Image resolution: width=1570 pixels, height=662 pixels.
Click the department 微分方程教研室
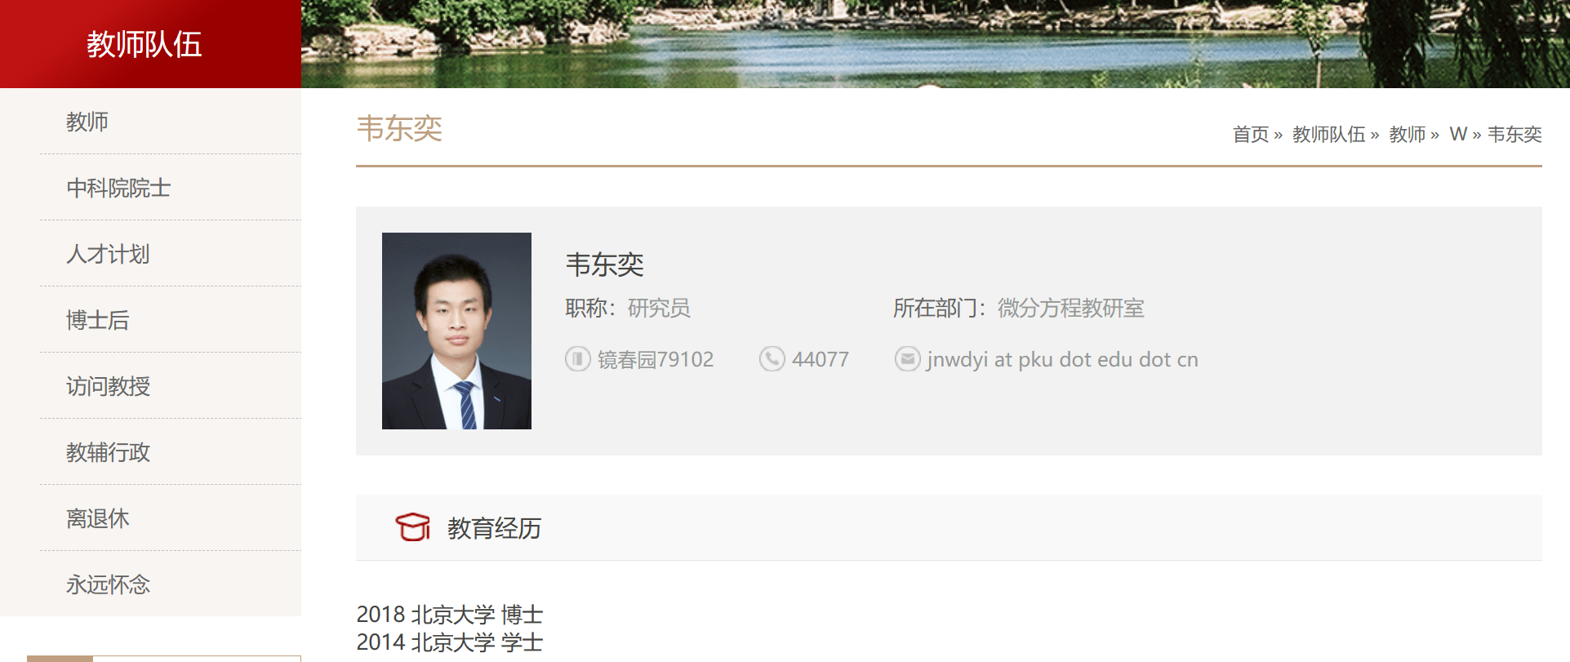coord(1070,308)
